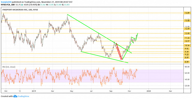
Task: Click the 20.00 RSI axis value
Action: (187, 86)
